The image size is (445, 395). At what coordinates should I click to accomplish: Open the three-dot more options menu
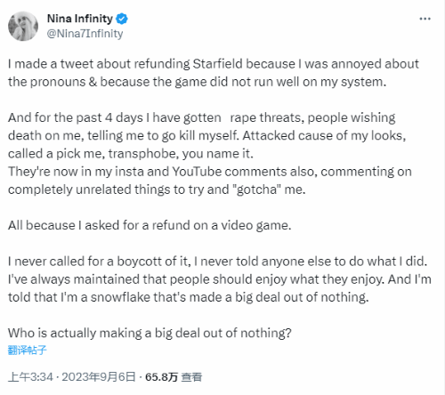click(425, 19)
